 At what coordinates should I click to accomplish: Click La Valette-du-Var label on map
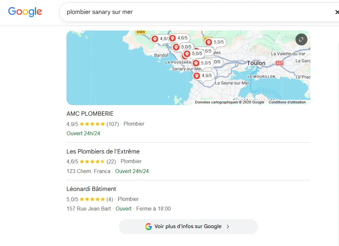(x=288, y=54)
